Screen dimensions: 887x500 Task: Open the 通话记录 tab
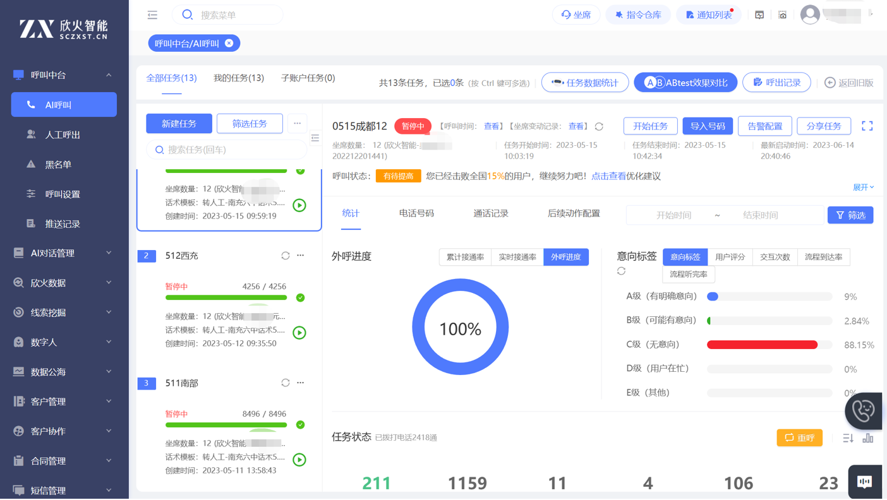tap(490, 213)
